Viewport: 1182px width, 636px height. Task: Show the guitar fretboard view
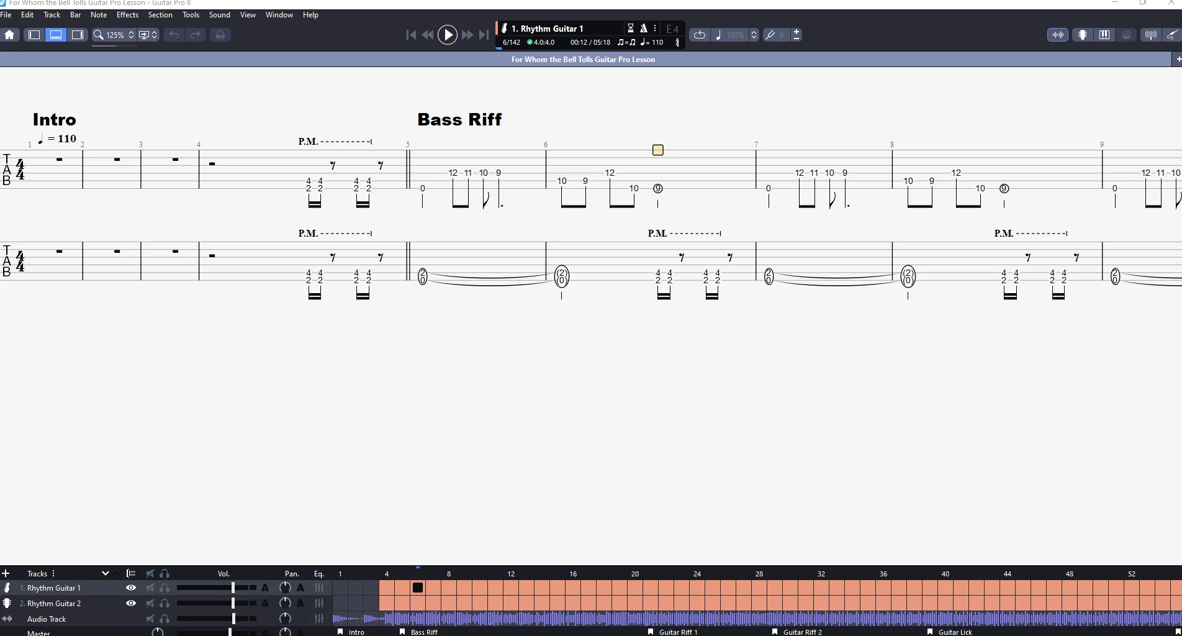point(1083,35)
